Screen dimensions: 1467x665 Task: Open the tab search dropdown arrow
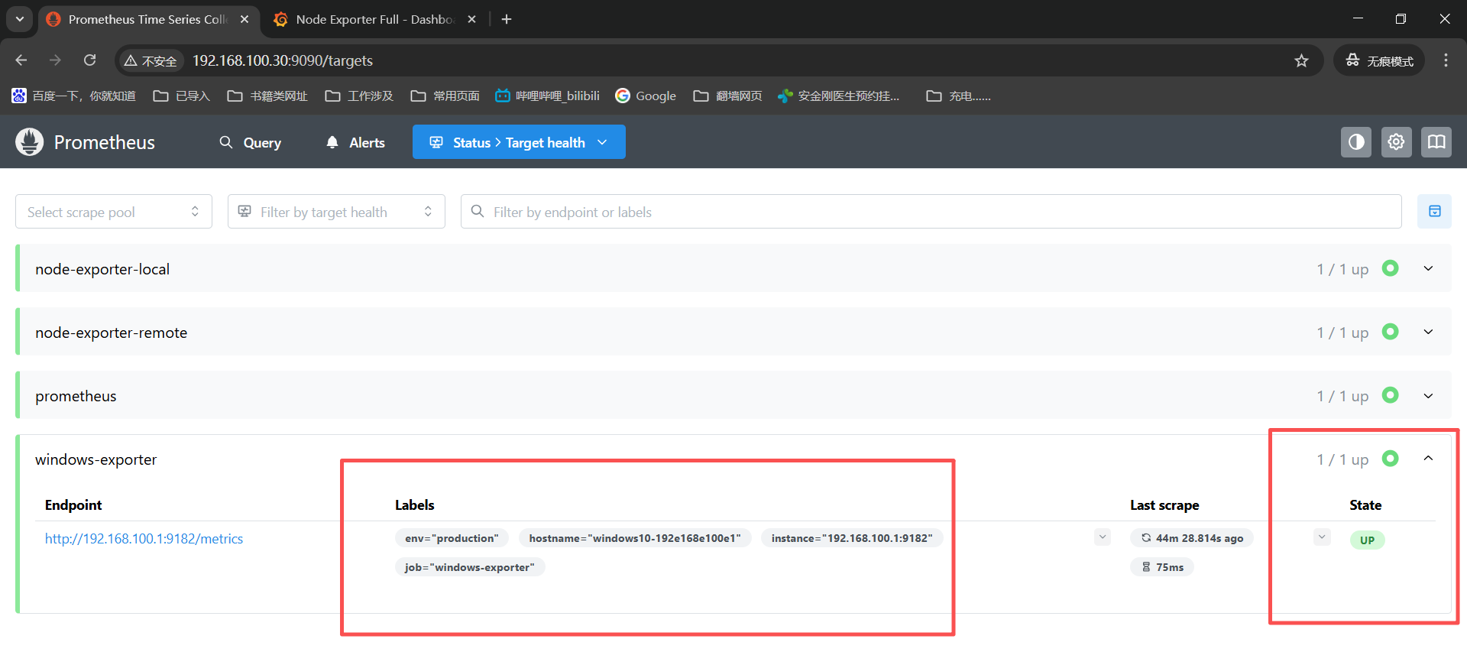click(19, 19)
